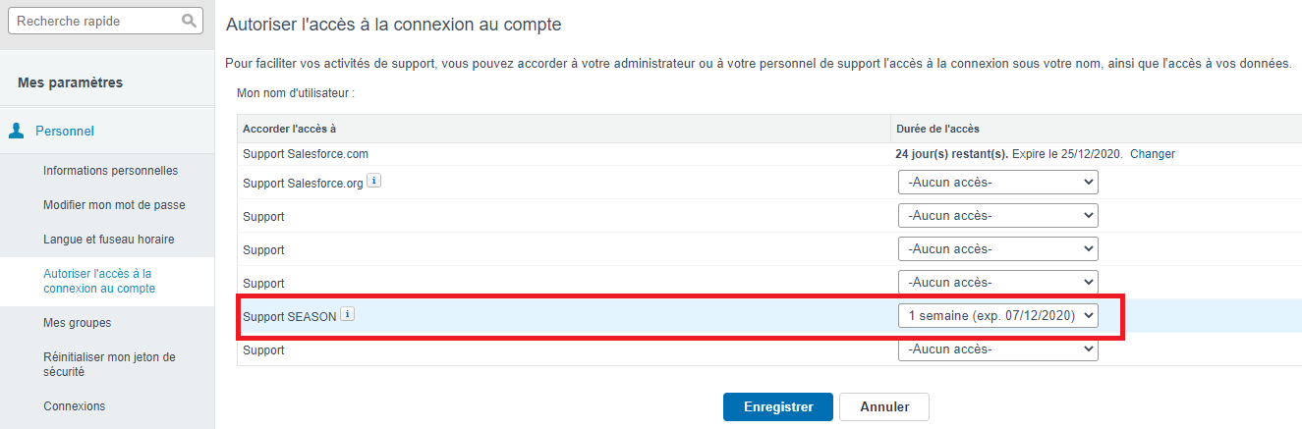Click the Annuler button

[x=883, y=406]
